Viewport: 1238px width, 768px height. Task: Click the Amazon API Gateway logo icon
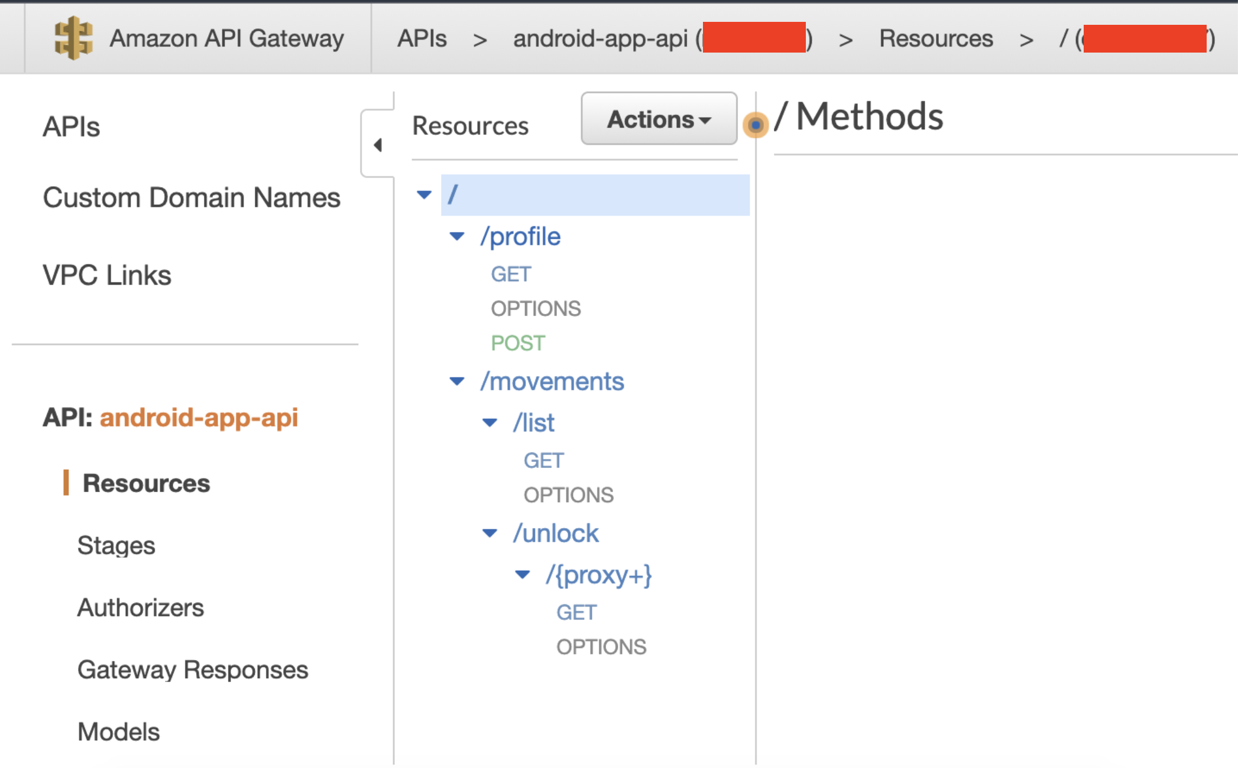tap(73, 38)
